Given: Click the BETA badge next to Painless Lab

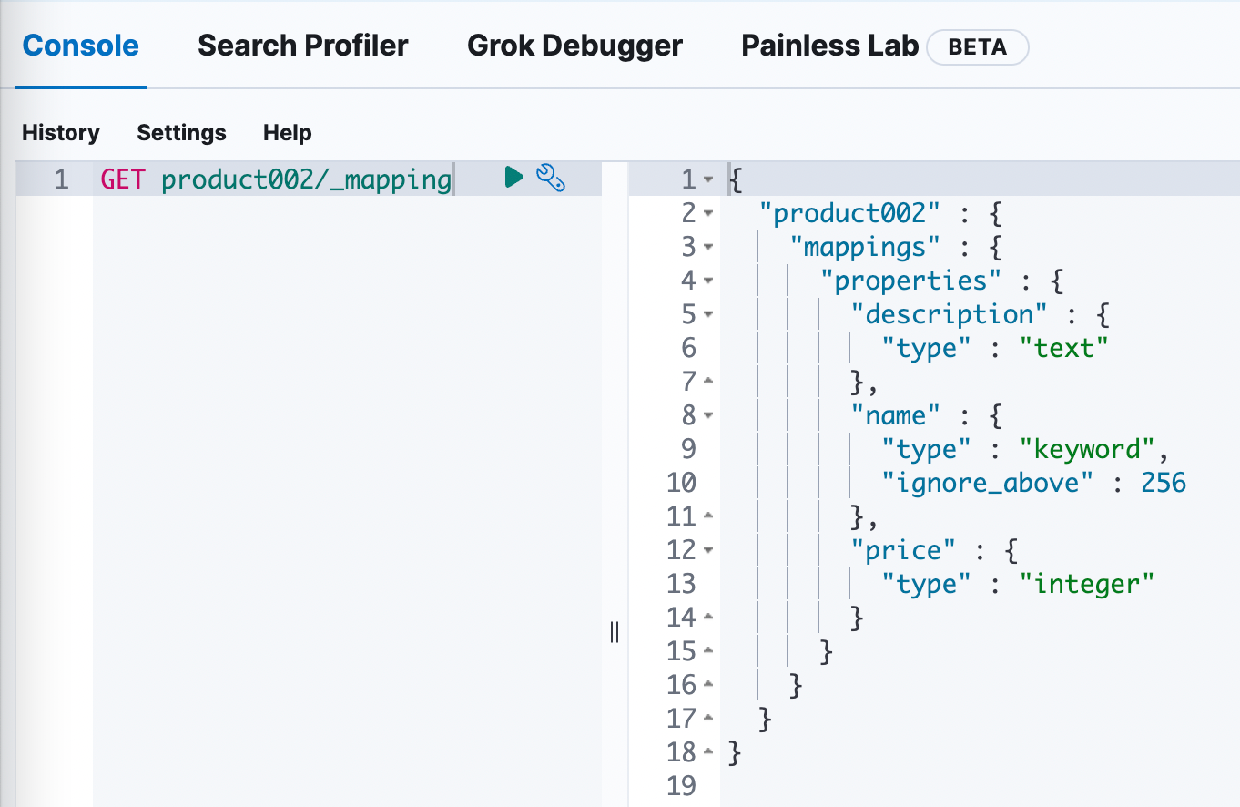Looking at the screenshot, I should pos(977,47).
